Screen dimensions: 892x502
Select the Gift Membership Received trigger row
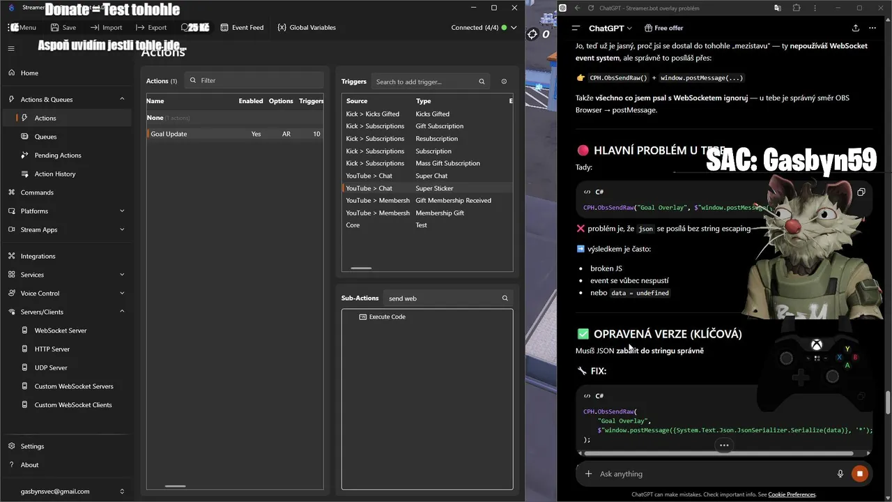427,200
